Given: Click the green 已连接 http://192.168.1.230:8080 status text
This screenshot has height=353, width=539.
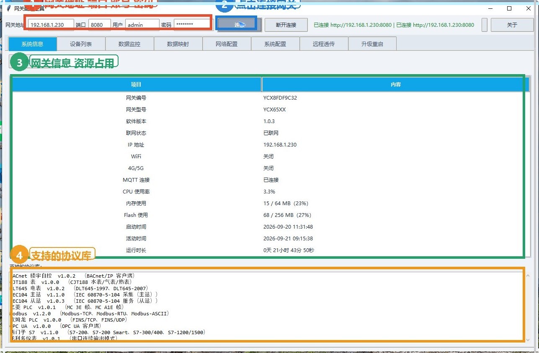Looking at the screenshot, I should pyautogui.click(x=394, y=25).
